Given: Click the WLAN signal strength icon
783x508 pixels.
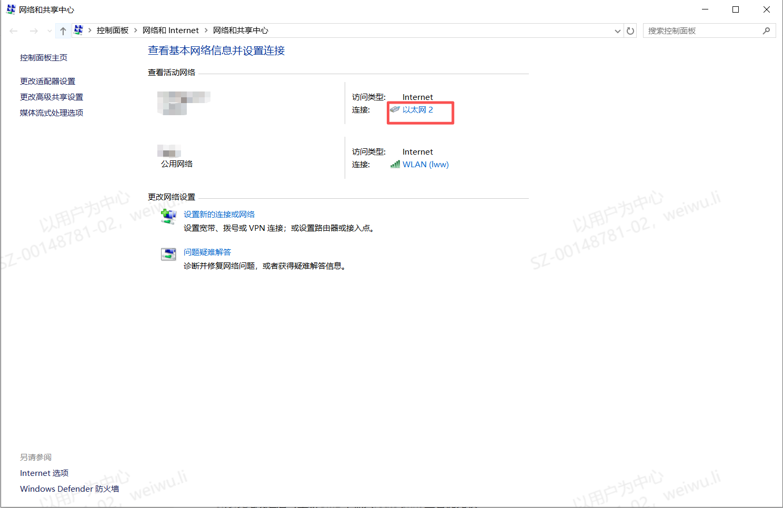Looking at the screenshot, I should pos(395,164).
